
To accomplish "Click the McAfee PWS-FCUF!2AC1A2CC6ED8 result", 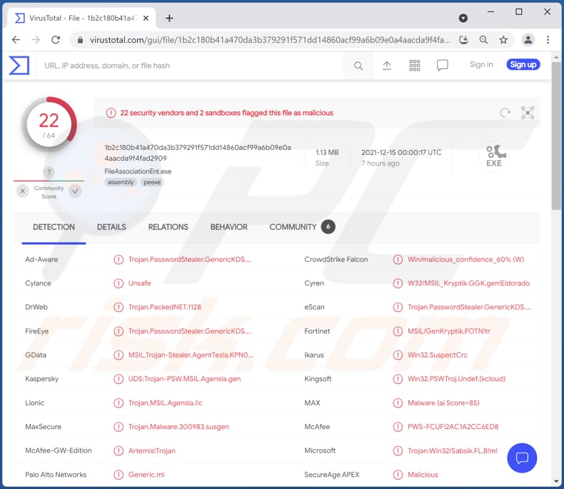I will click(453, 427).
